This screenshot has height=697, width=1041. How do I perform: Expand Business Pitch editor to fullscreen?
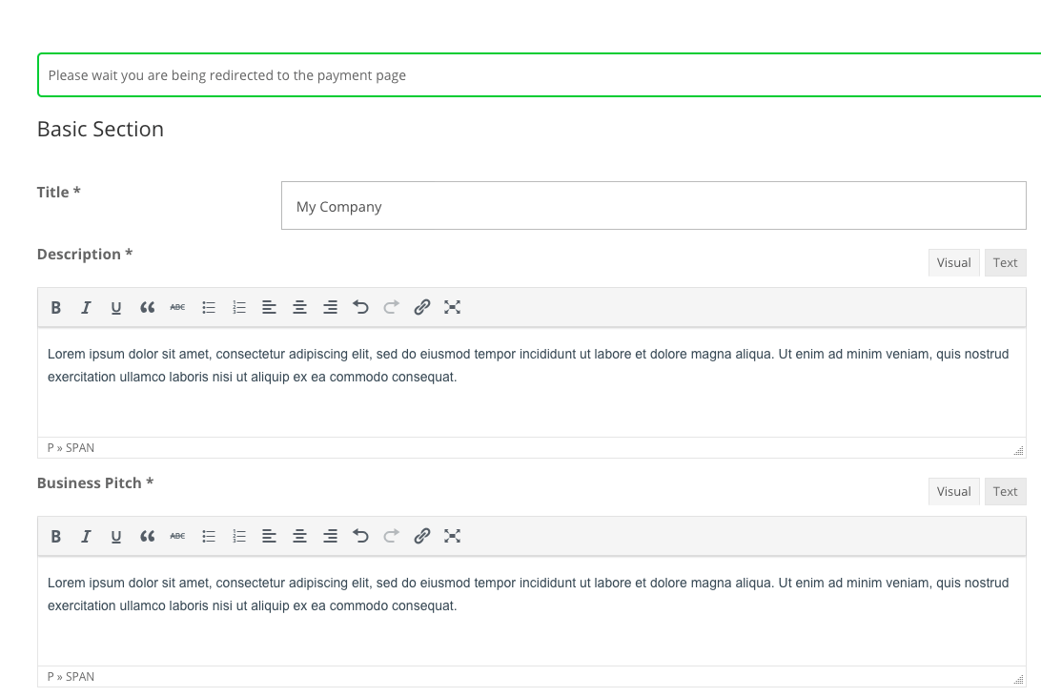[x=453, y=536]
